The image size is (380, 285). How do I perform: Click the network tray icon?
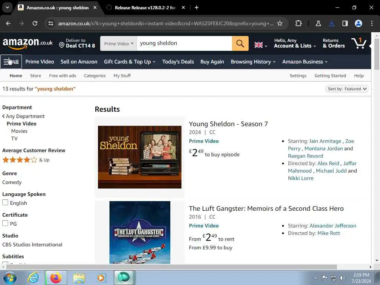click(334, 278)
